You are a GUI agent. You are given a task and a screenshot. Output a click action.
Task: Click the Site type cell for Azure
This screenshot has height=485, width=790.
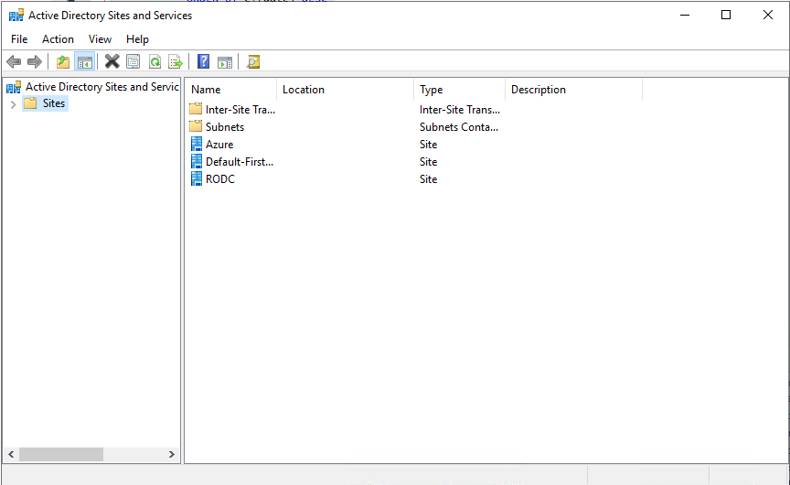[428, 145]
